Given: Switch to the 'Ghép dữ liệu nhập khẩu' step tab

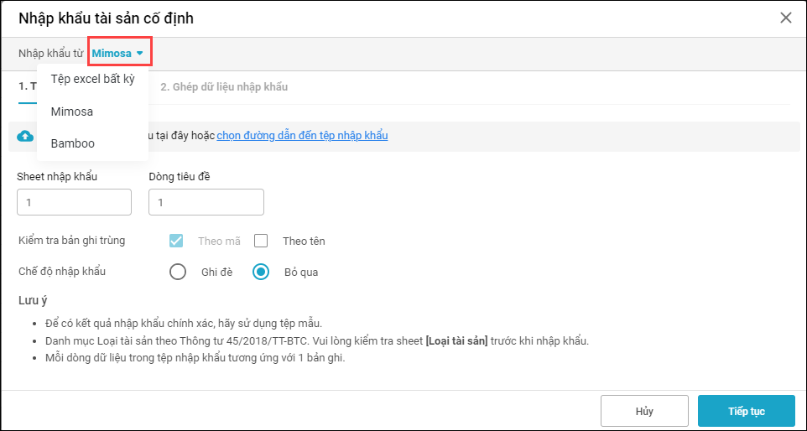Looking at the screenshot, I should 225,86.
